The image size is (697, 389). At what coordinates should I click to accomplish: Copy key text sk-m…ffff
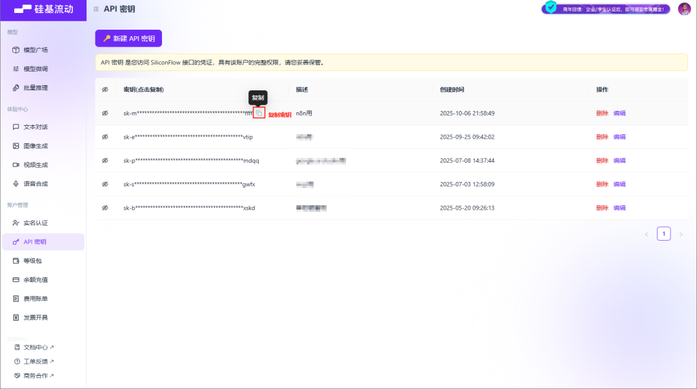(188, 114)
